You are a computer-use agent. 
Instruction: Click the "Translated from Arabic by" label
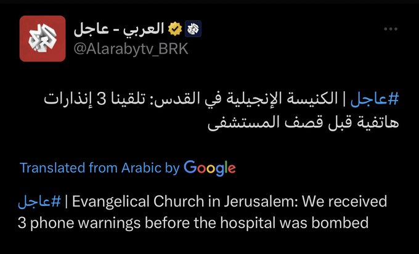pos(99,167)
